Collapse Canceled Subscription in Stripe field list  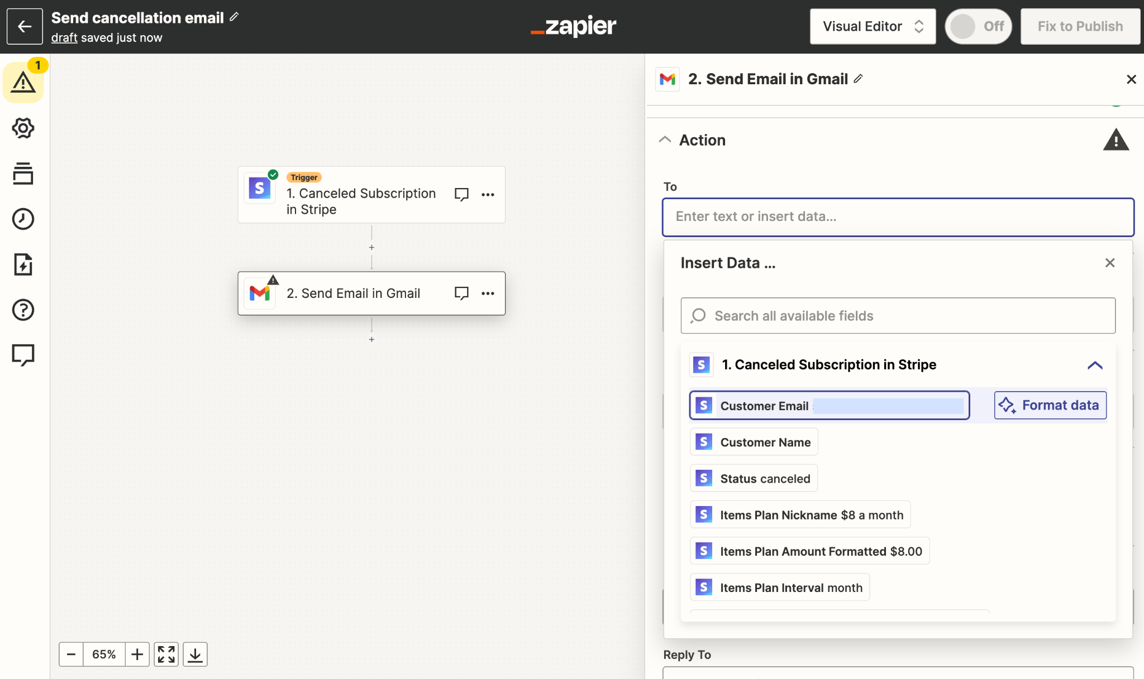1095,365
